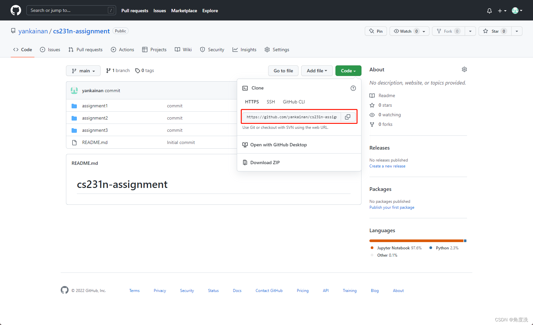Click Issues in the top header
The height and width of the screenshot is (325, 533).
[160, 11]
